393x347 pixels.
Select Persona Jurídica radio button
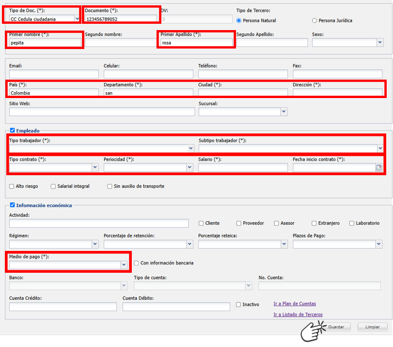click(x=314, y=20)
